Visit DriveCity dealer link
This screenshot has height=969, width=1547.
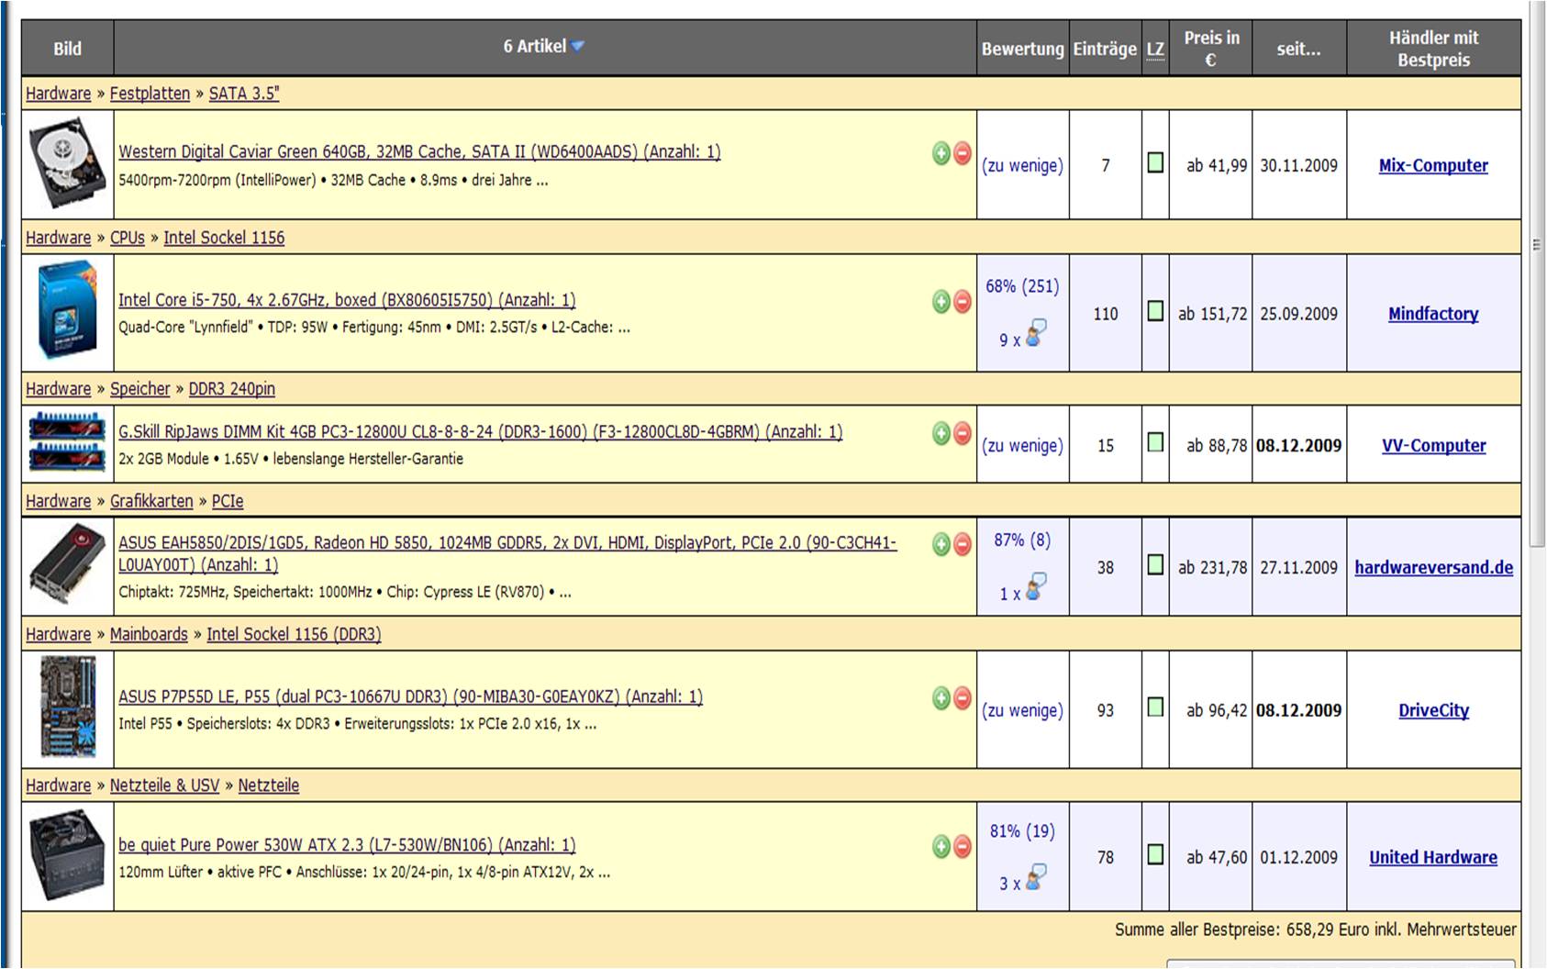[x=1433, y=710]
